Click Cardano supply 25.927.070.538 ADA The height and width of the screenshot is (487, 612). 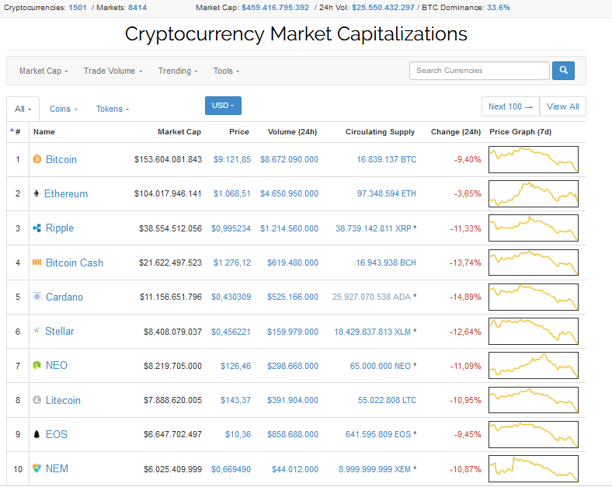coord(371,297)
